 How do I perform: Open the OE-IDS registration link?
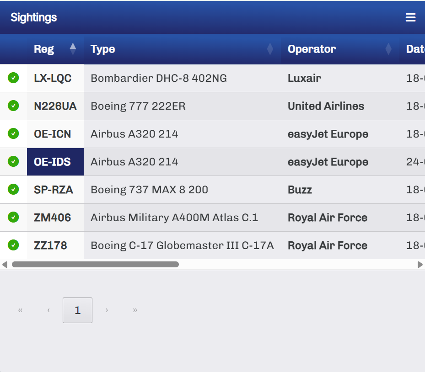tap(52, 162)
